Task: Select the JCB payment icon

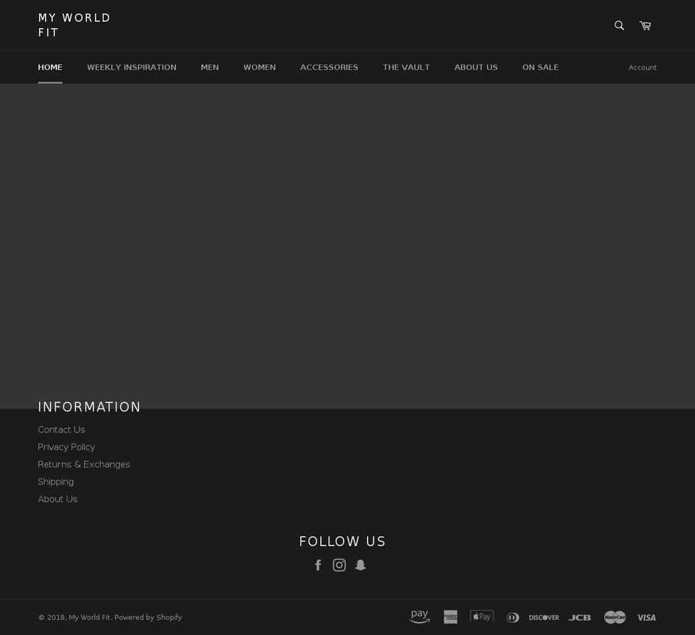Action: click(x=579, y=617)
